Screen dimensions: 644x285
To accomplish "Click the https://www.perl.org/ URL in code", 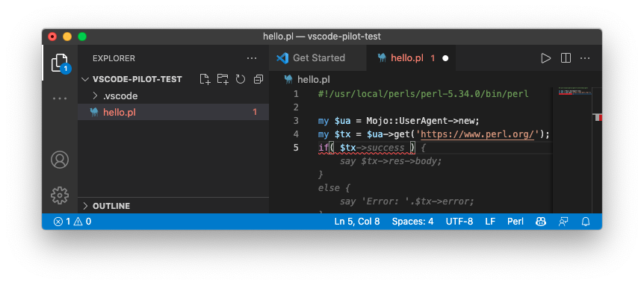I will (477, 134).
